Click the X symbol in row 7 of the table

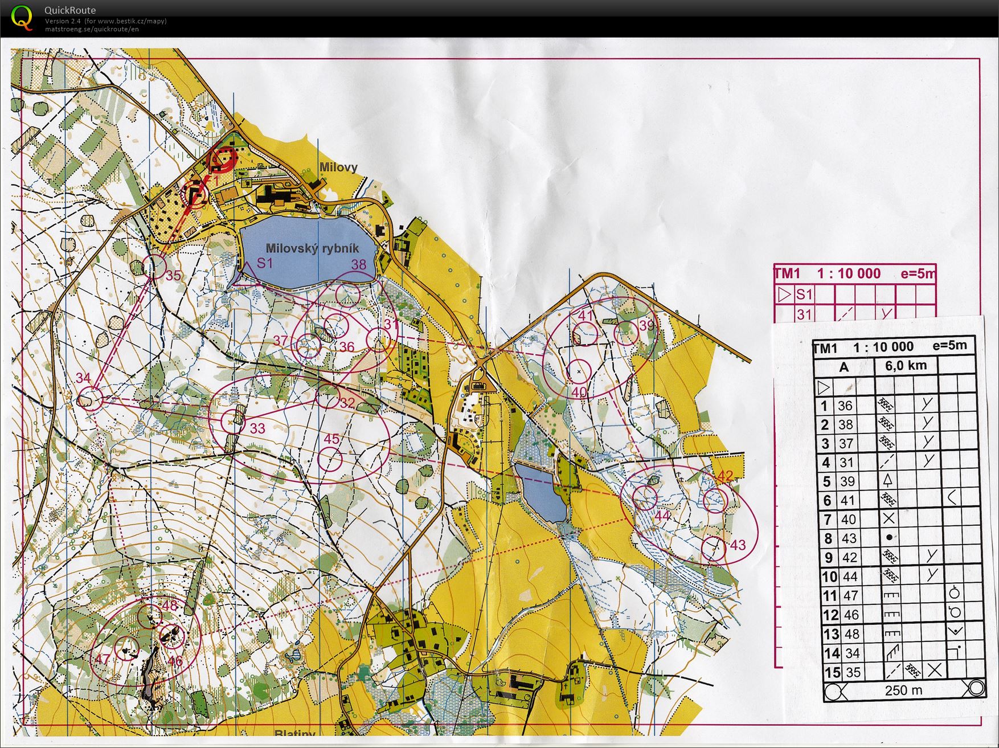point(888,518)
